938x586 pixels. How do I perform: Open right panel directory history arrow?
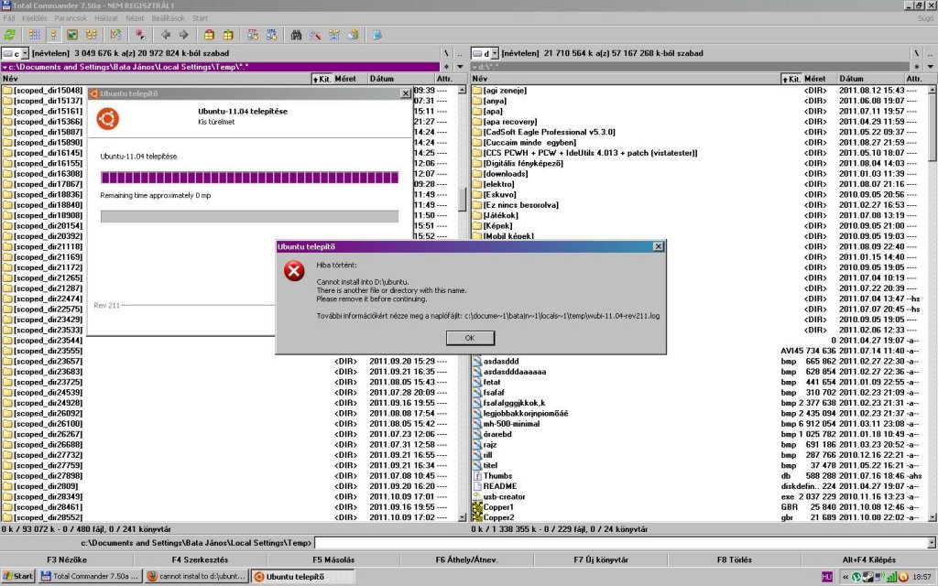pyautogui.click(x=930, y=67)
